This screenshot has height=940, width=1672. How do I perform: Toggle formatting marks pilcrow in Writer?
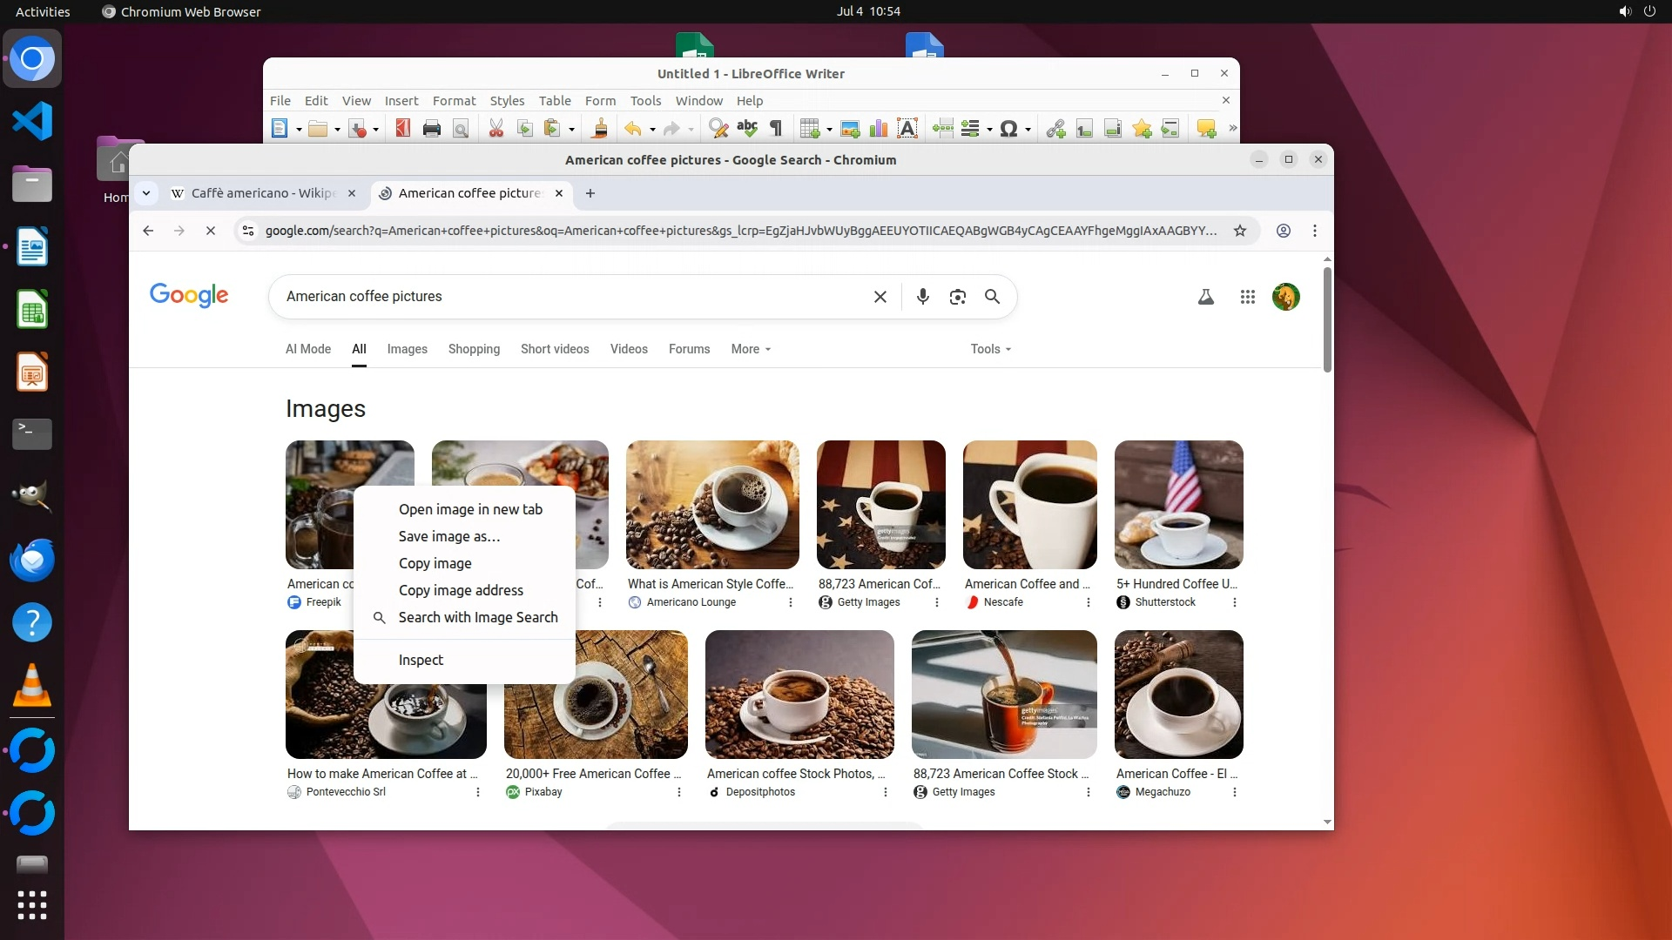(776, 129)
